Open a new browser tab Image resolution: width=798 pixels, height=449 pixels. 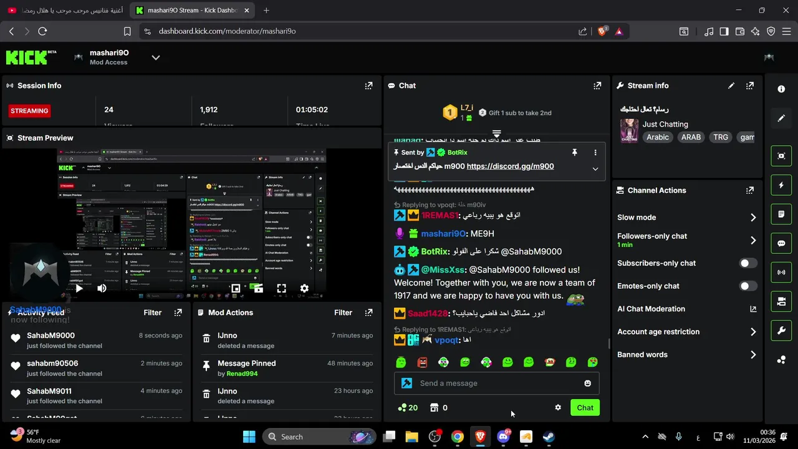[x=266, y=10]
